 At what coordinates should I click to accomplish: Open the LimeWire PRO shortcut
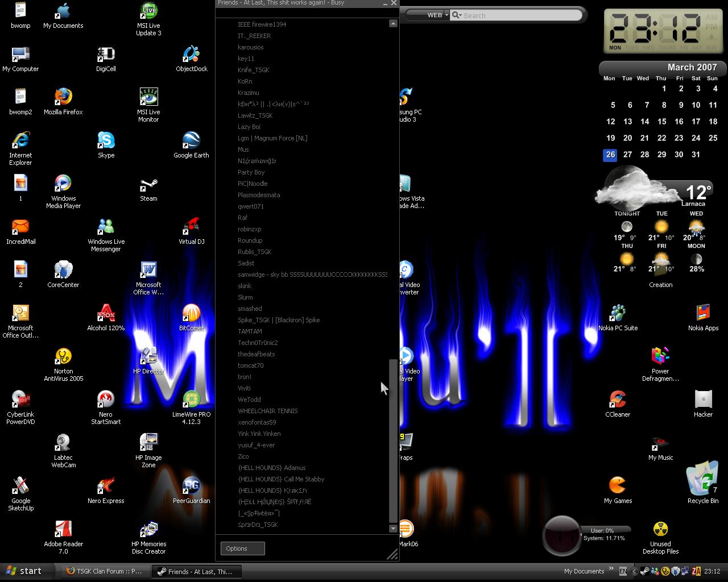coord(191,401)
